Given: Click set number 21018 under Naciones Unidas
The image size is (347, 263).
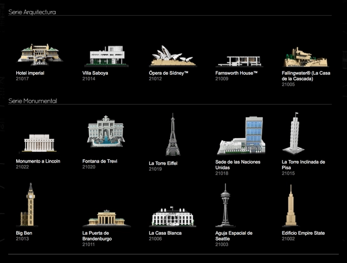Looking at the screenshot, I should [222, 174].
